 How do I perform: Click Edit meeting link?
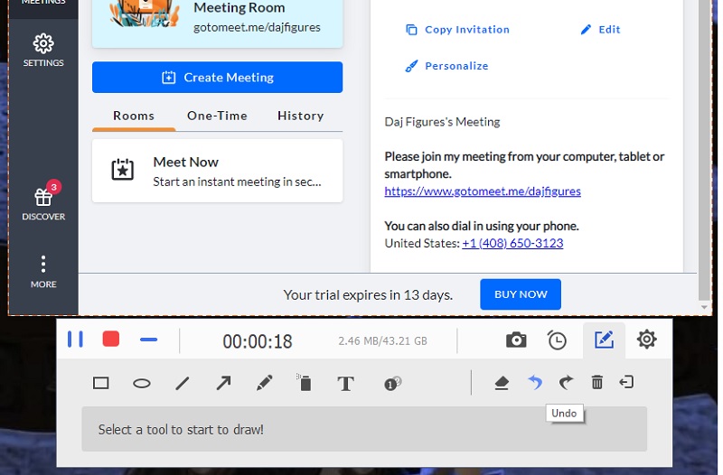(600, 30)
